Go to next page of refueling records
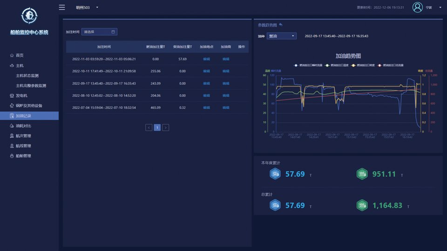Screen dimensions: 447x251 (165, 127)
